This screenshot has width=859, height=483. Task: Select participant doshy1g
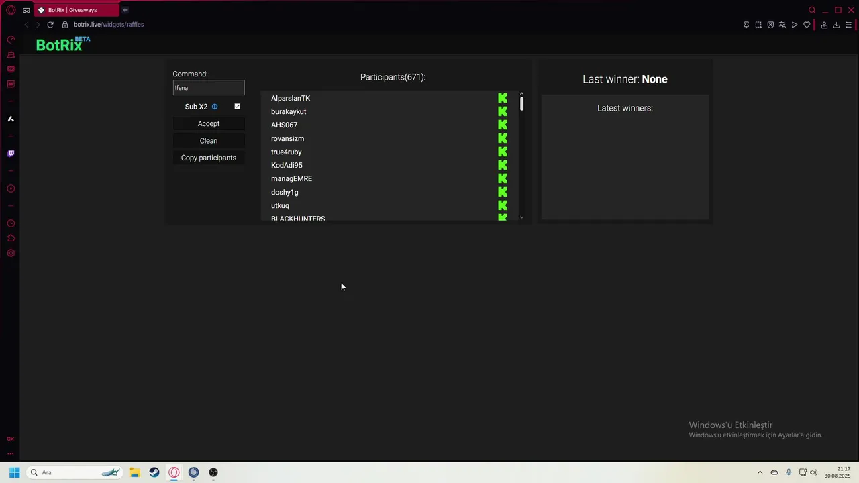(285, 192)
